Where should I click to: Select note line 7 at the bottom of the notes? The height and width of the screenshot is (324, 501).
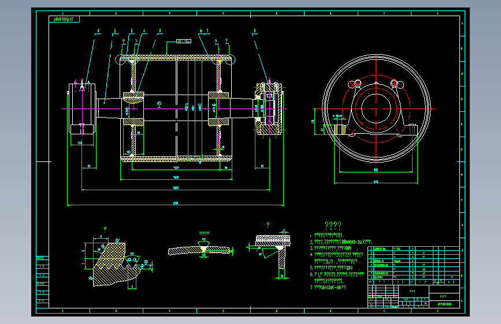click(x=328, y=287)
